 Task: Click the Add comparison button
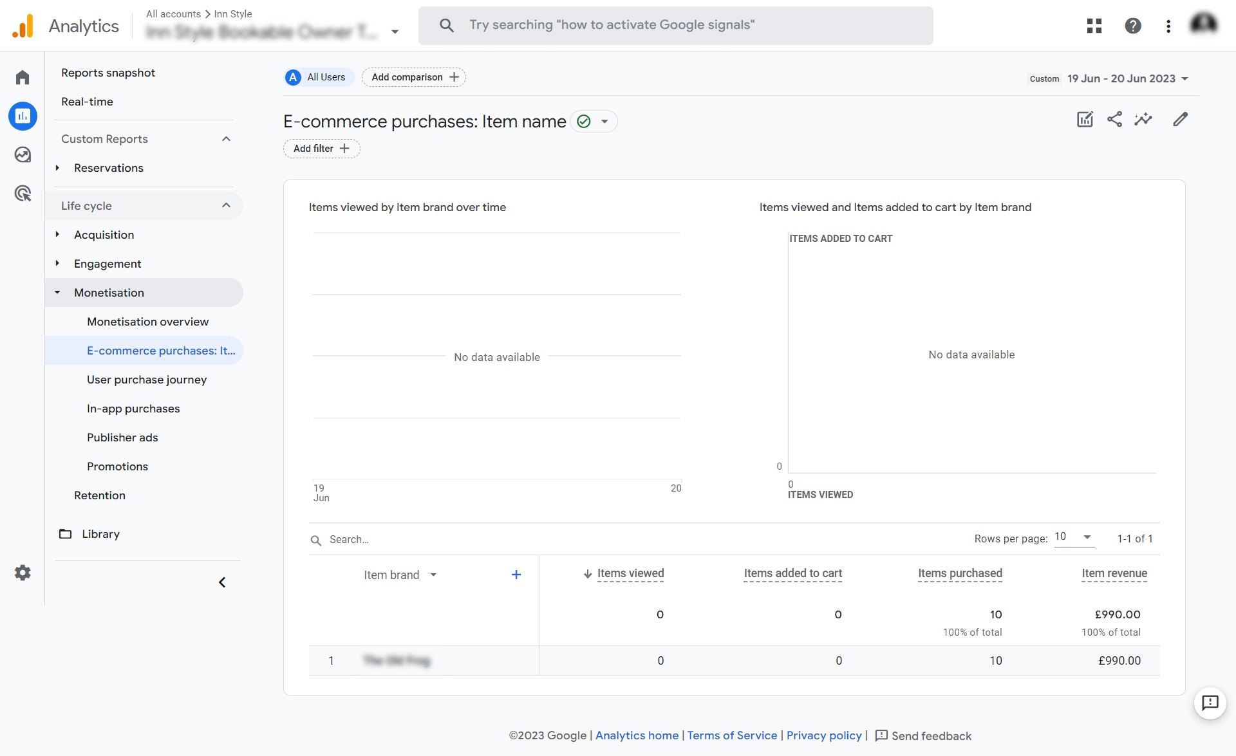pyautogui.click(x=414, y=77)
